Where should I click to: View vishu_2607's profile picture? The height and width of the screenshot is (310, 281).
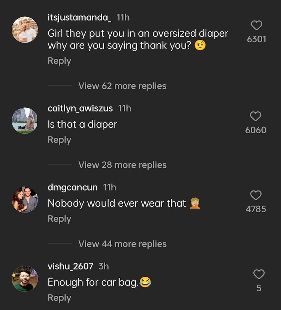pos(25,279)
